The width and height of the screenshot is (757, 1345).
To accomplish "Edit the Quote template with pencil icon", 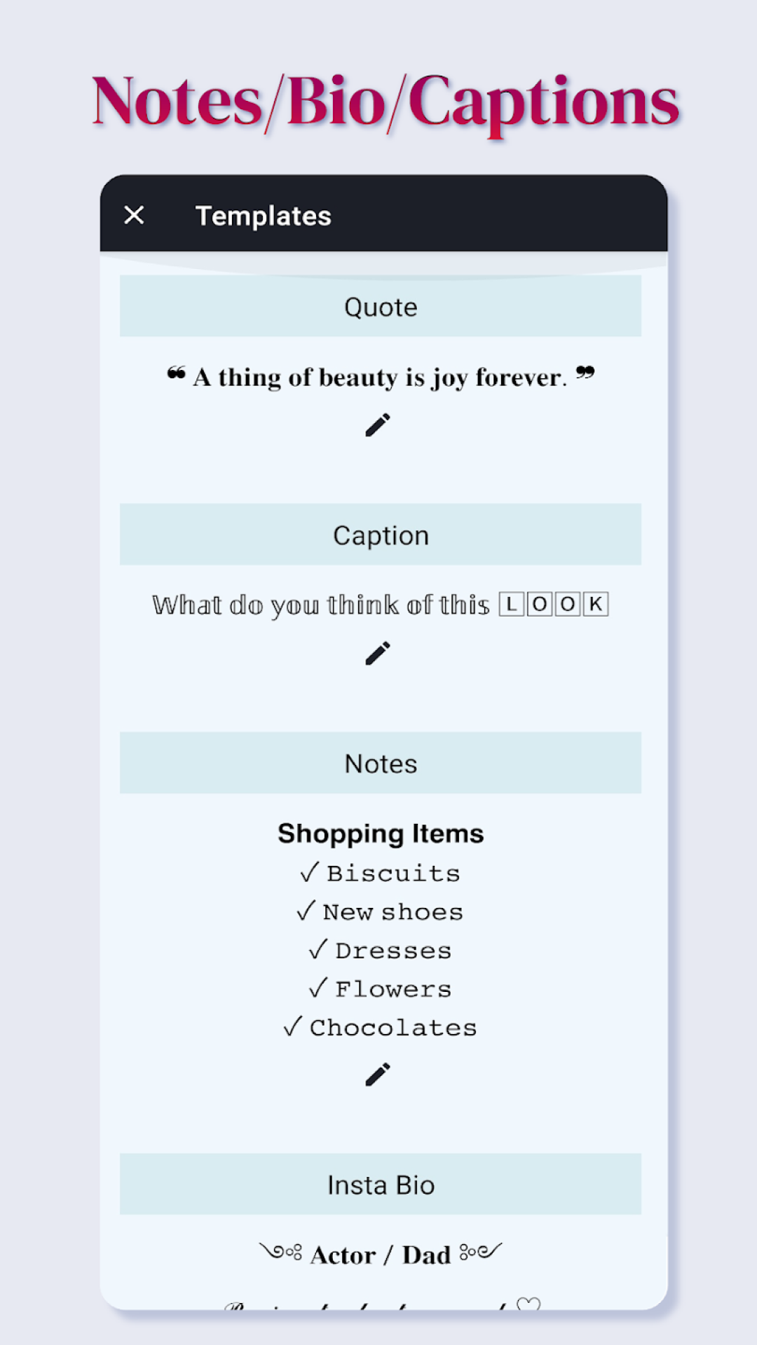I will [378, 425].
